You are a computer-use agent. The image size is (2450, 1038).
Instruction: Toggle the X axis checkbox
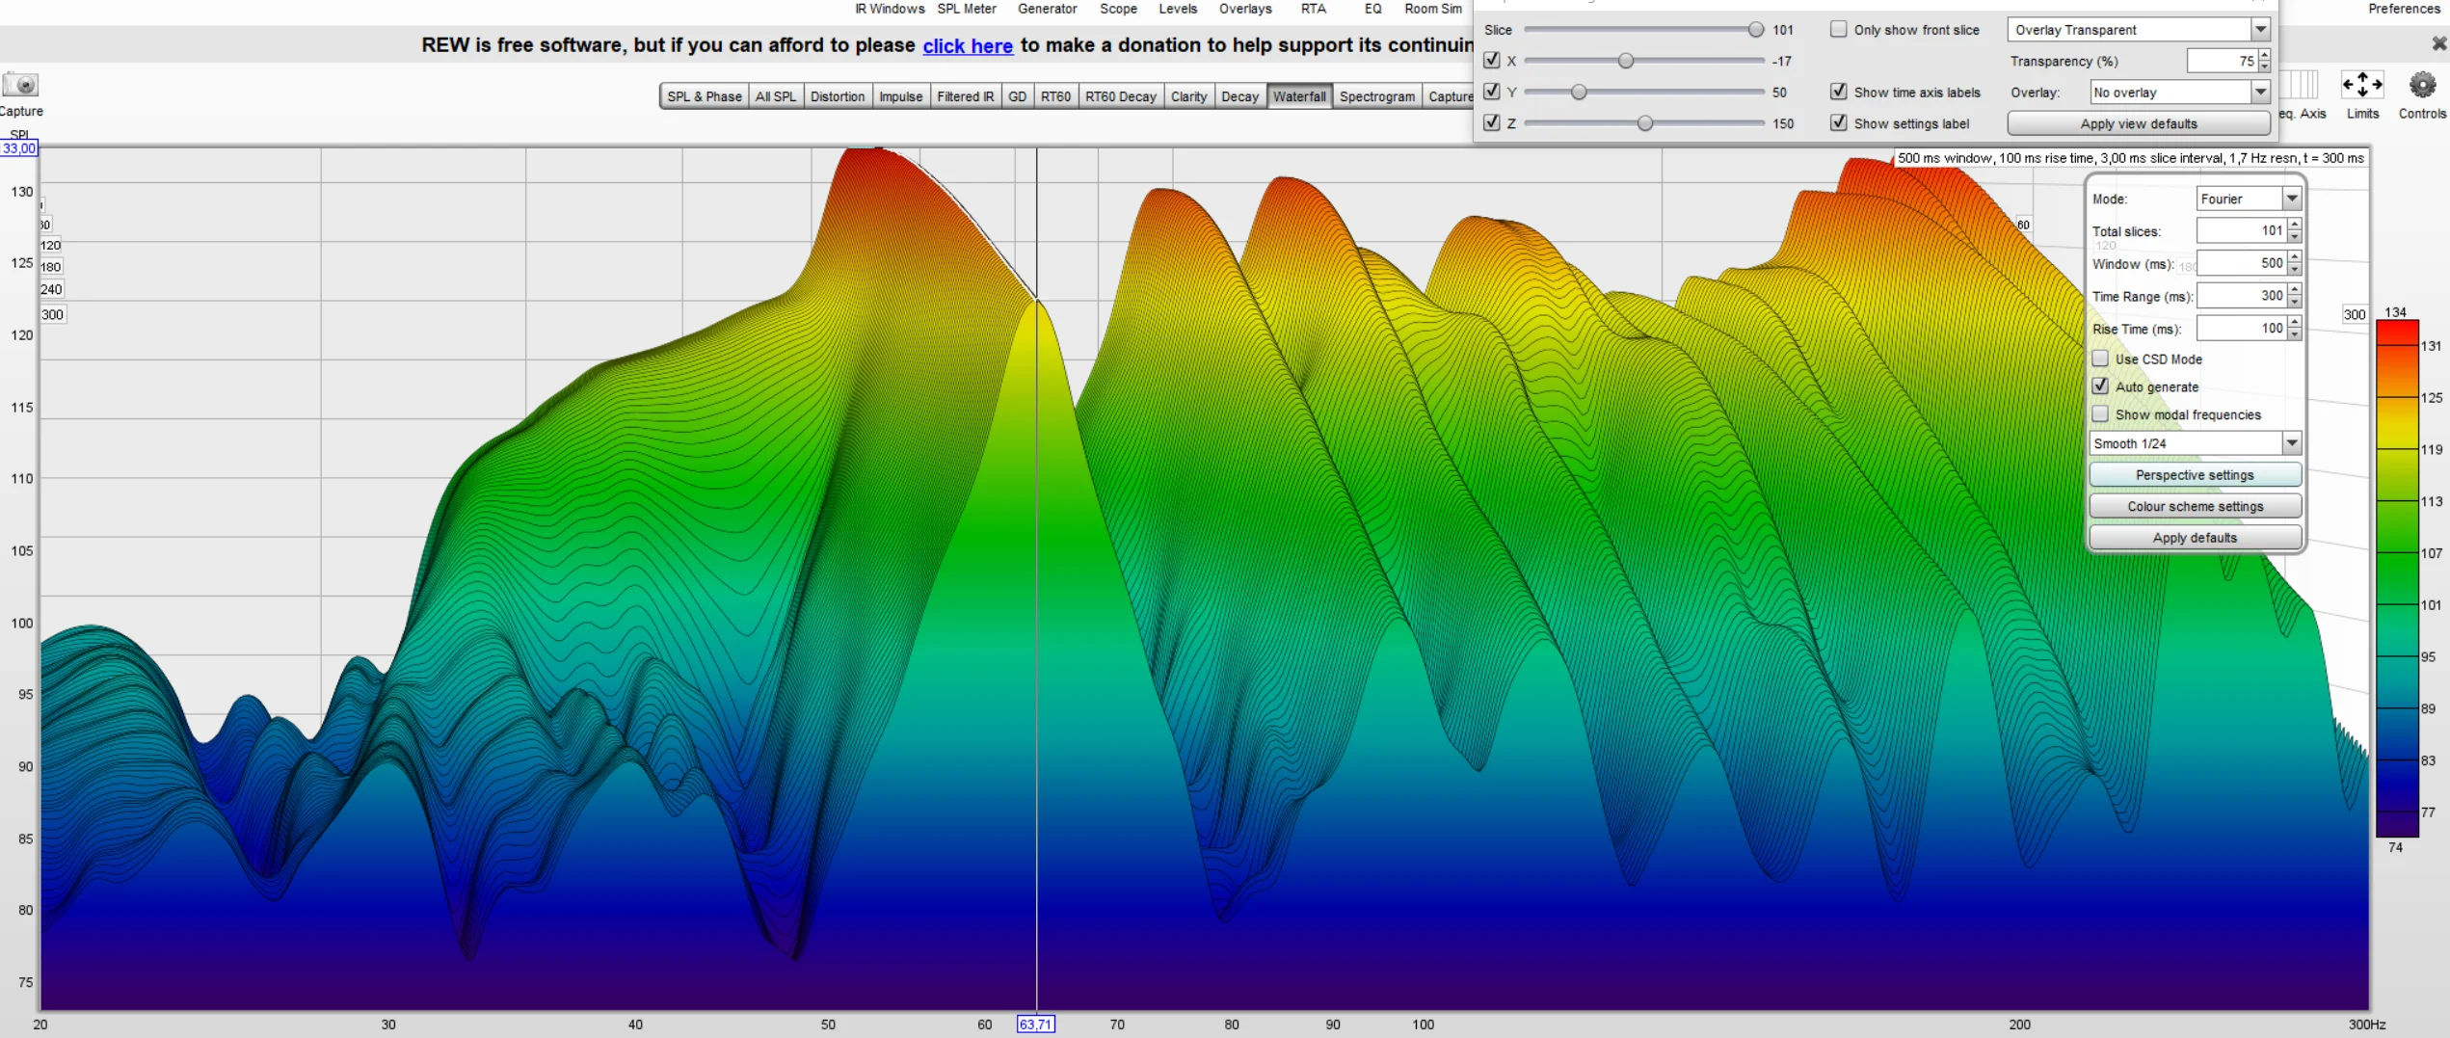[x=1492, y=60]
